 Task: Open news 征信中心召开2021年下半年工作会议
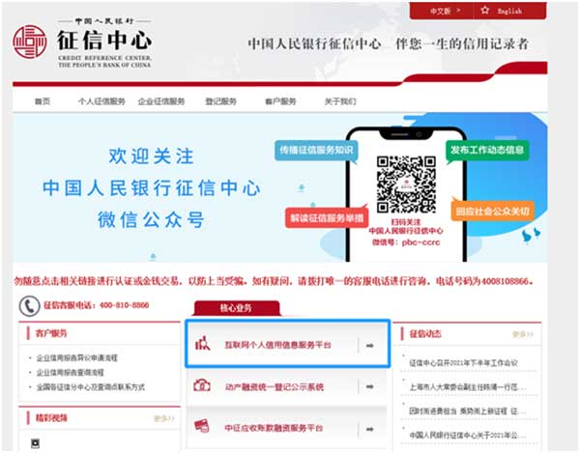coord(463,363)
